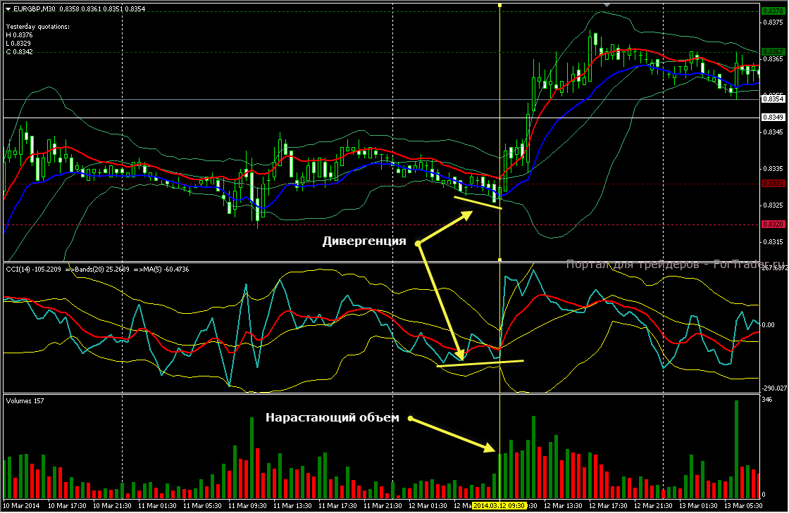Click the '10 Mar 2014' date label
The height and width of the screenshot is (513, 789).
click(22, 506)
